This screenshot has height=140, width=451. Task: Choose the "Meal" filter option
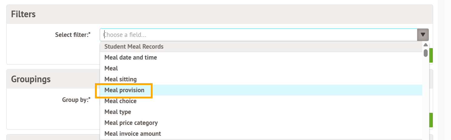(111, 68)
